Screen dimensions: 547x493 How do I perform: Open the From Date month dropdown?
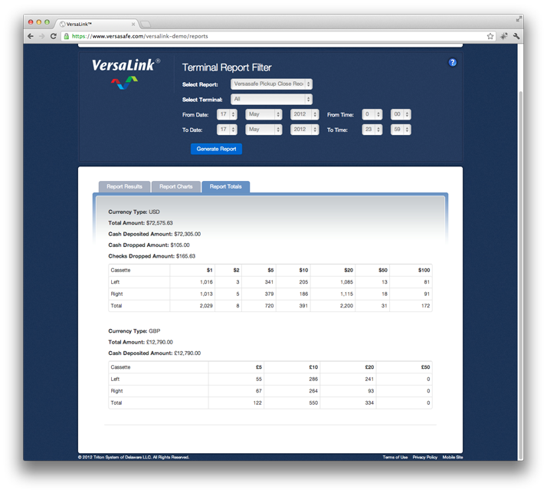[264, 114]
